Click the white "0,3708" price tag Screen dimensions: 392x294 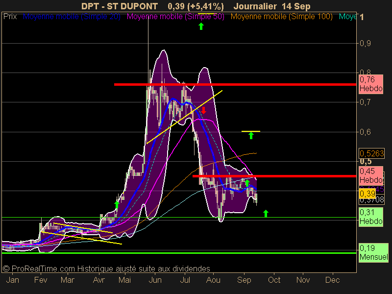click(371, 200)
